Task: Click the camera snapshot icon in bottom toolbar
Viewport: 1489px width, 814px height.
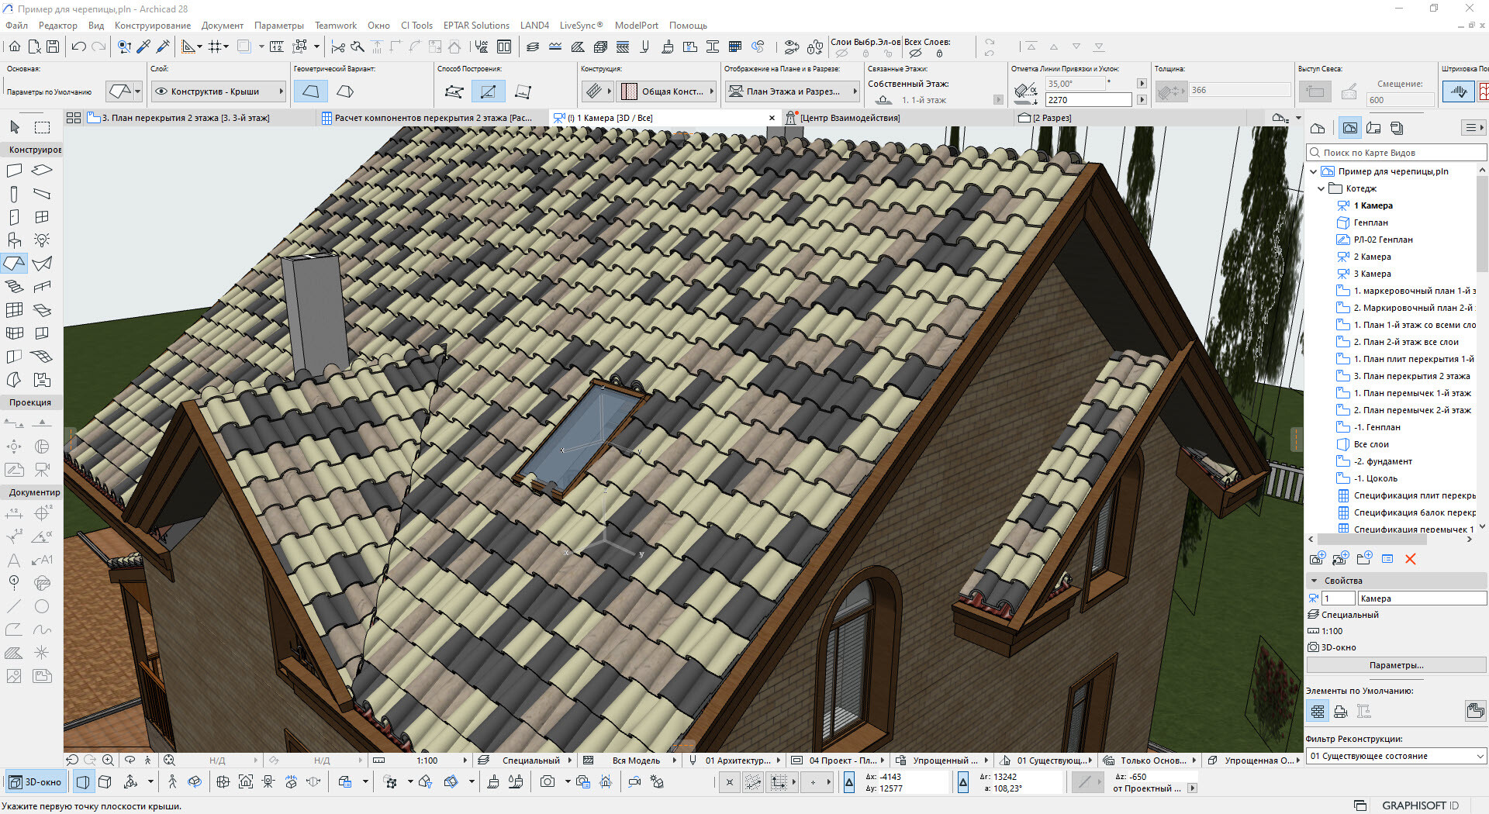Action: coord(548,782)
